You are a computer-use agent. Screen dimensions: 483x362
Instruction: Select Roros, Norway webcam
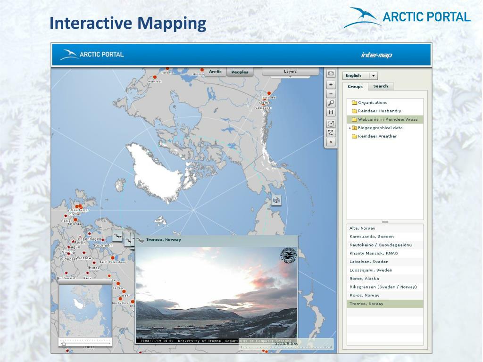(385, 295)
